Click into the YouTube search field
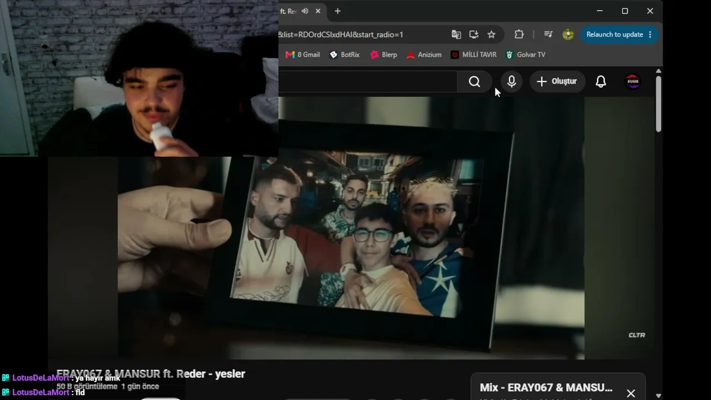The width and height of the screenshot is (711, 400). pyautogui.click(x=368, y=82)
